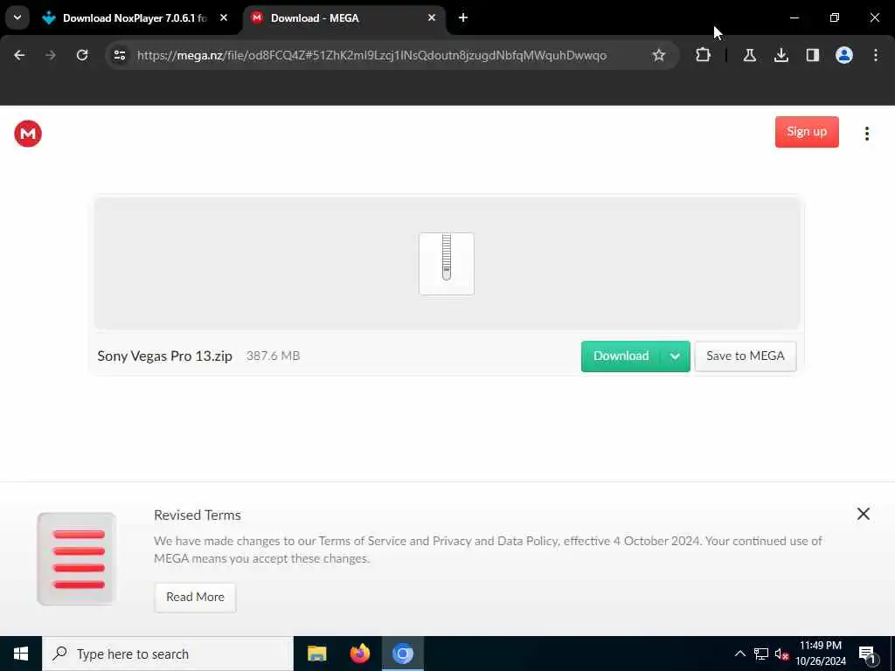The image size is (895, 671).
Task: Open Chrome Labs flask icon
Action: [x=749, y=55]
